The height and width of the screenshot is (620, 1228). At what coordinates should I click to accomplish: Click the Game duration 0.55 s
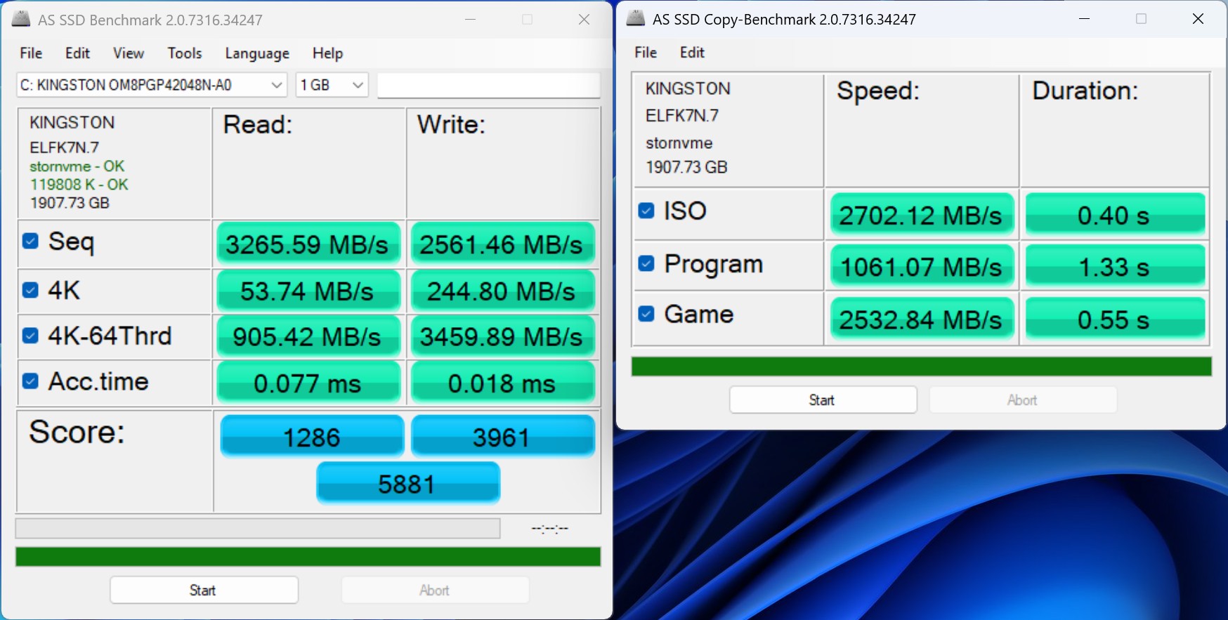[1115, 319]
